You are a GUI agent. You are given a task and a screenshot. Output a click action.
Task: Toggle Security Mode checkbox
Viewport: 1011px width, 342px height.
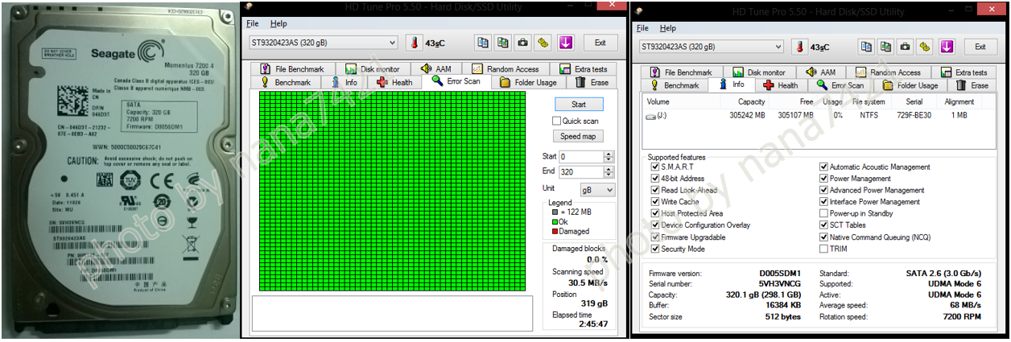[x=654, y=249]
